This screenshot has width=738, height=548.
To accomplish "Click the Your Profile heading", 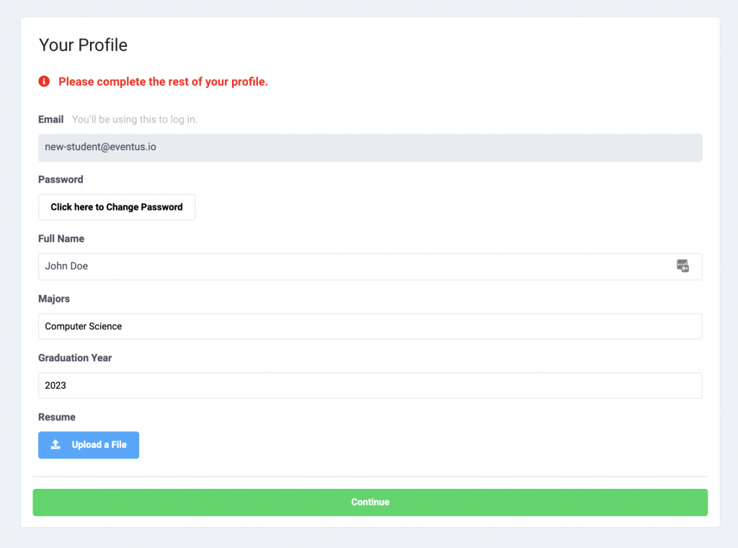I will (x=84, y=45).
